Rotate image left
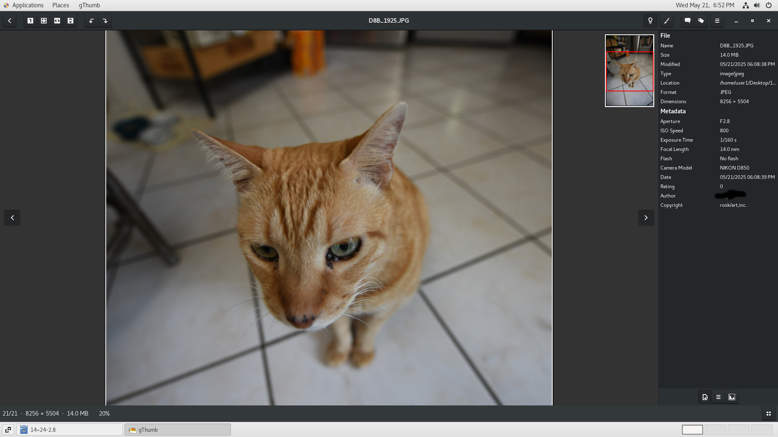The image size is (778, 437). pyautogui.click(x=92, y=21)
